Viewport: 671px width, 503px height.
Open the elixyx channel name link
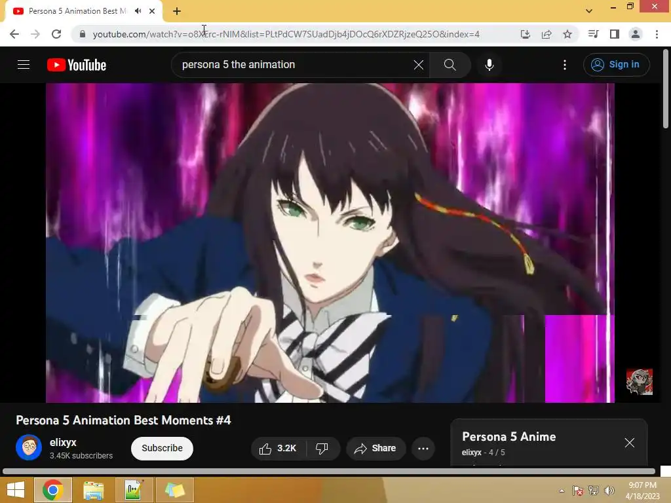pyautogui.click(x=63, y=442)
